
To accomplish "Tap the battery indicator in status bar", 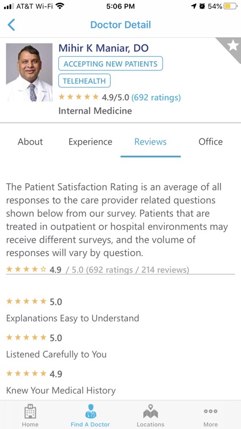I will [x=230, y=6].
